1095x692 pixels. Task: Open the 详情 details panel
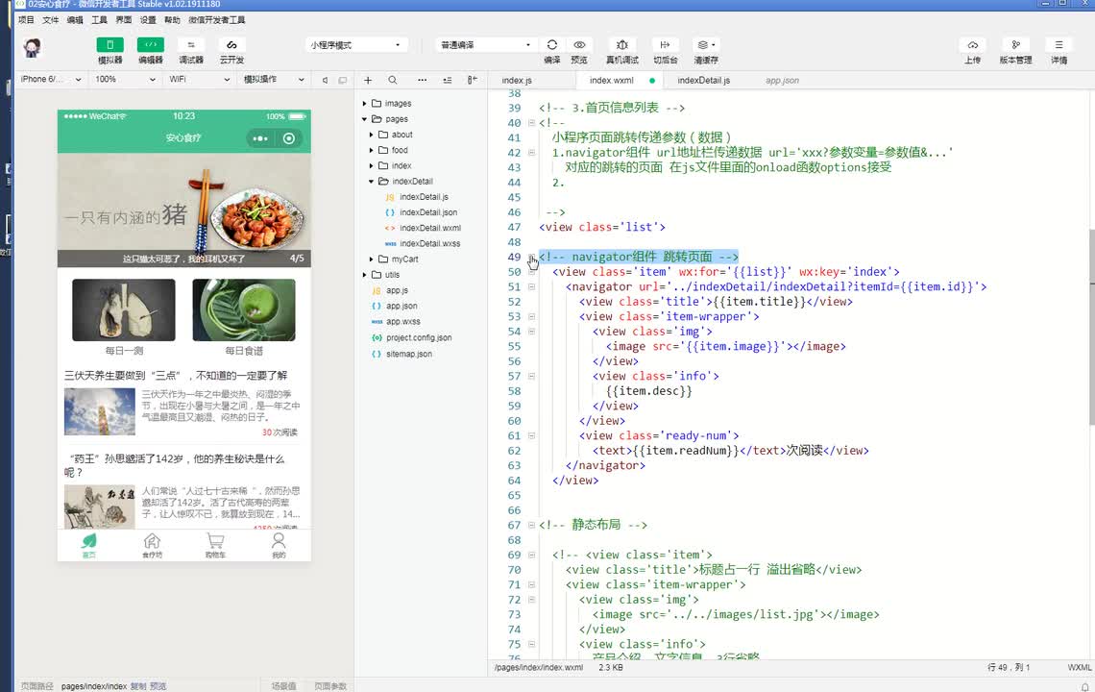pyautogui.click(x=1058, y=45)
